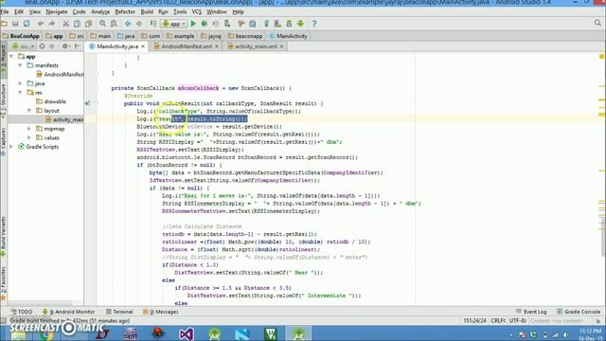
Task: Click the Replace icon beside Find
Action: click(x=114, y=24)
